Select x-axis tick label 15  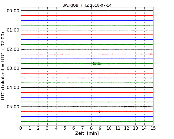[153, 128]
